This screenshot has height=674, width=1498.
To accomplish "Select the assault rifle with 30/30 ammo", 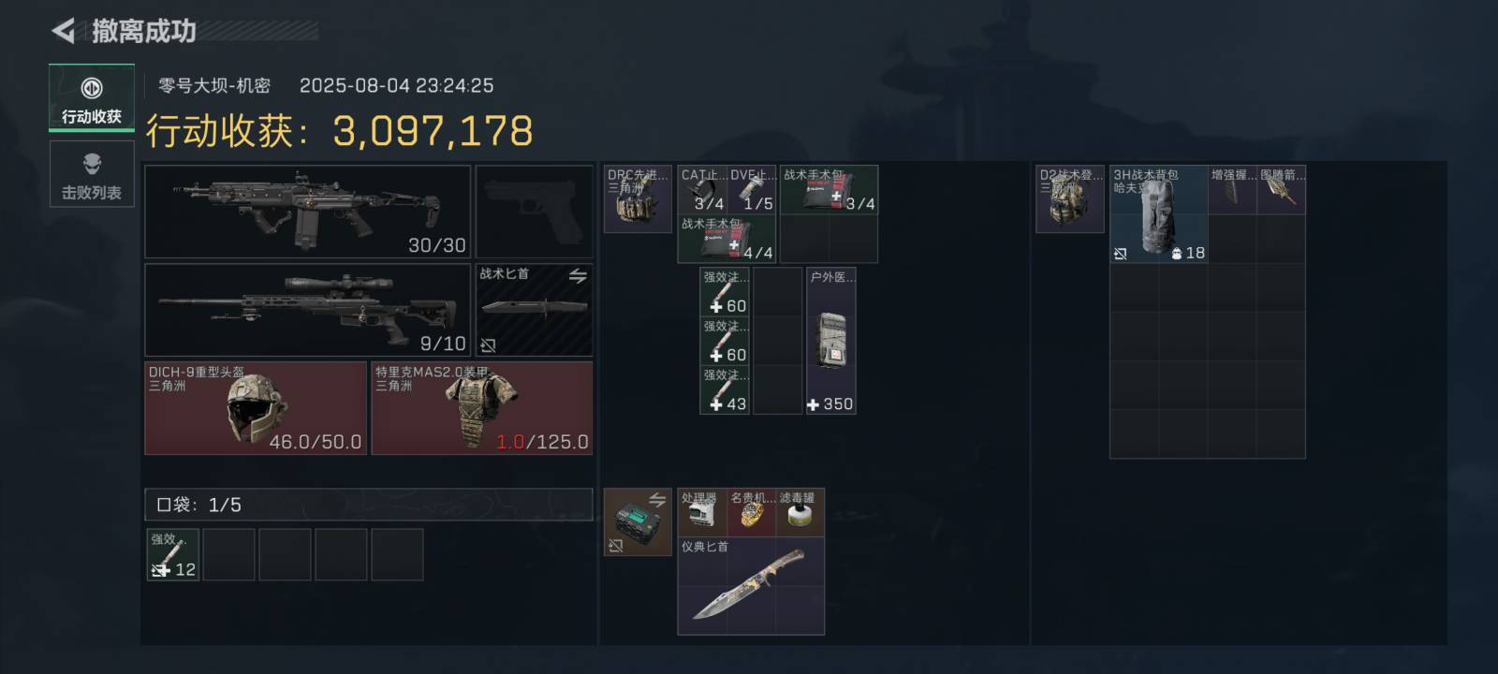I will click(308, 212).
